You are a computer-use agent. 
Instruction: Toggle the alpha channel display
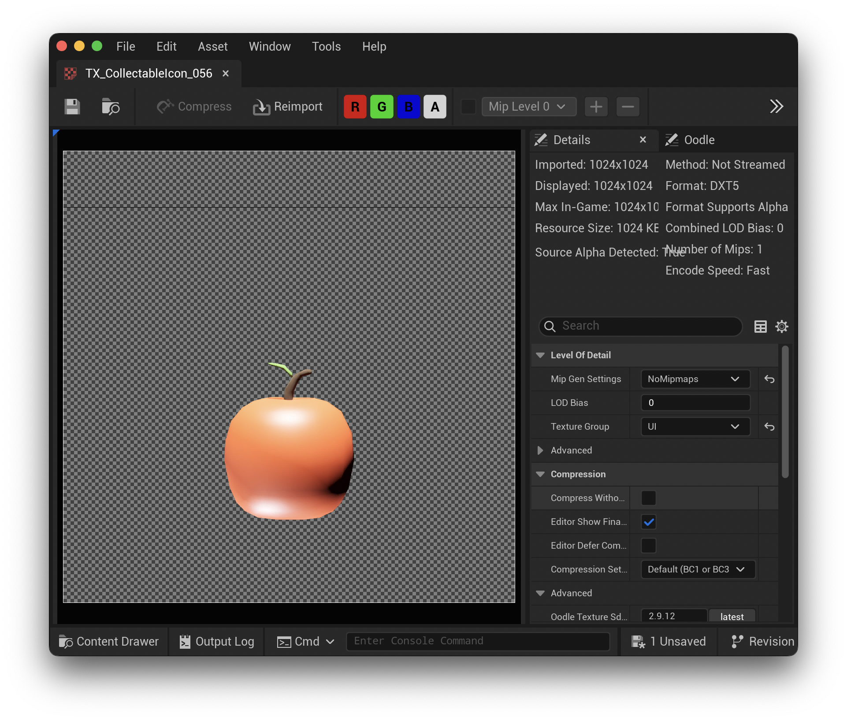pos(435,106)
